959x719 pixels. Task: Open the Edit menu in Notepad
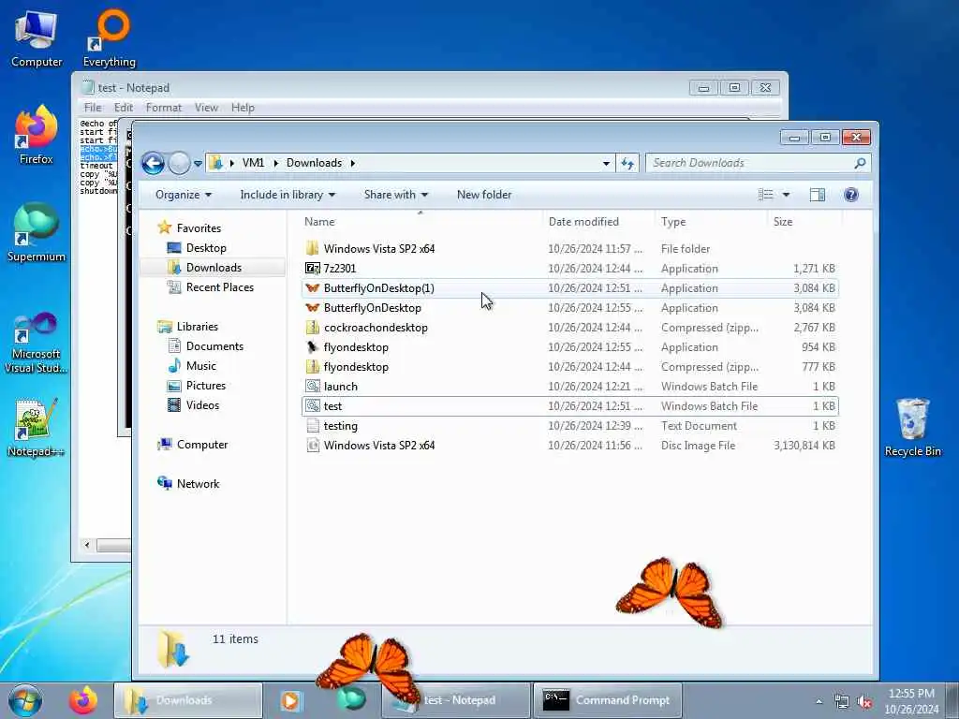(123, 108)
